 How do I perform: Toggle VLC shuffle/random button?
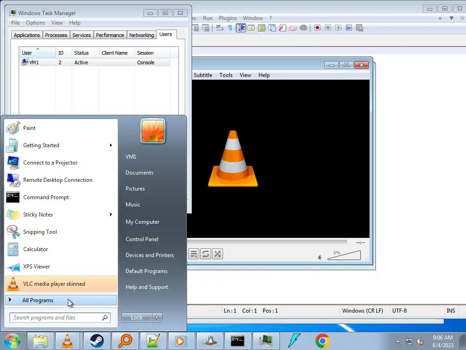(218, 254)
